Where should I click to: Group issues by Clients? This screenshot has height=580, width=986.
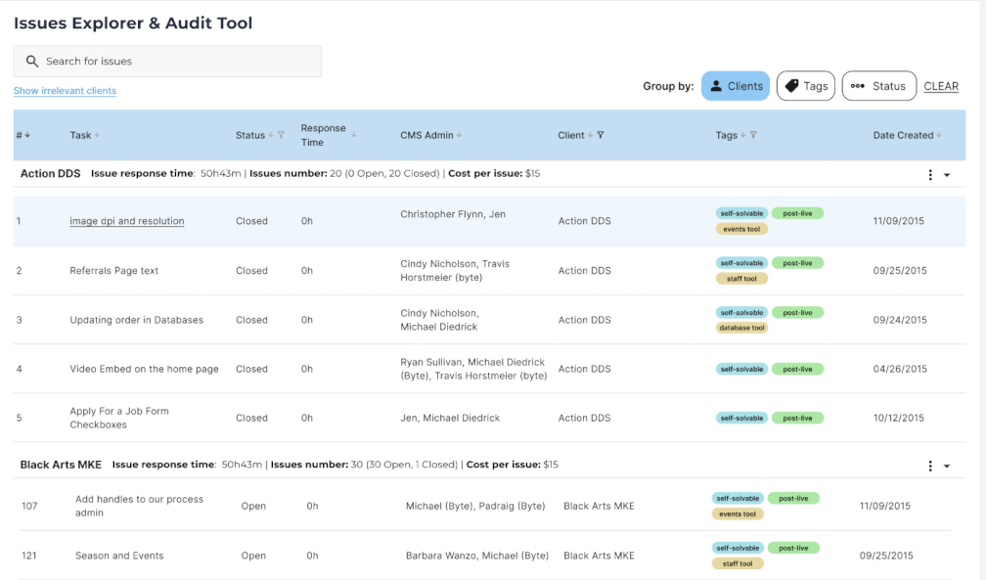coord(736,86)
